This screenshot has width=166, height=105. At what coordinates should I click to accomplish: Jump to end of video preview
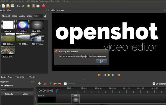(118, 75)
